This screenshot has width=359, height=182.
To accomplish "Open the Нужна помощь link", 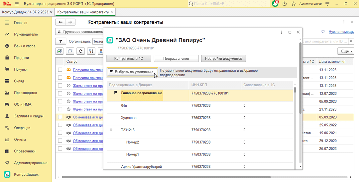I will [x=341, y=32].
